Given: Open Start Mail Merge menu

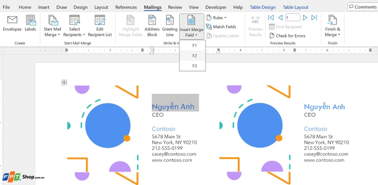Looking at the screenshot, I should click(x=52, y=26).
